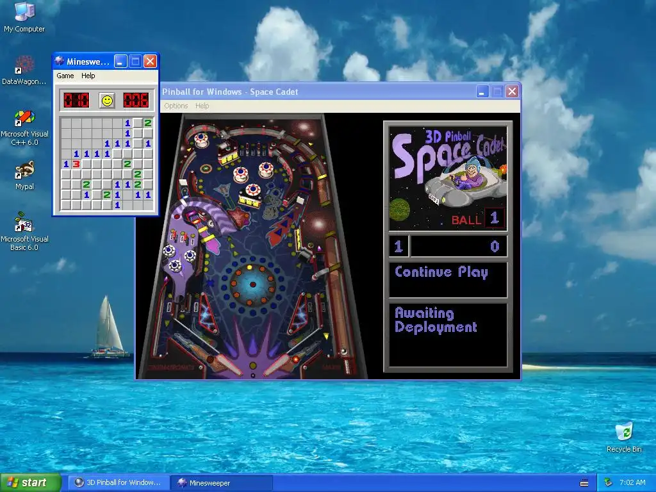Viewport: 656px width, 492px height.
Task: Select the DataWagon desktop shortcut
Action: pyautogui.click(x=24, y=69)
